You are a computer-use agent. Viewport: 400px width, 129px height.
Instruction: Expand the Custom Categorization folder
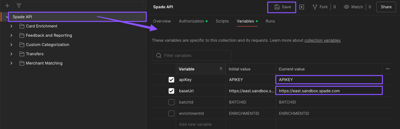coord(11,45)
